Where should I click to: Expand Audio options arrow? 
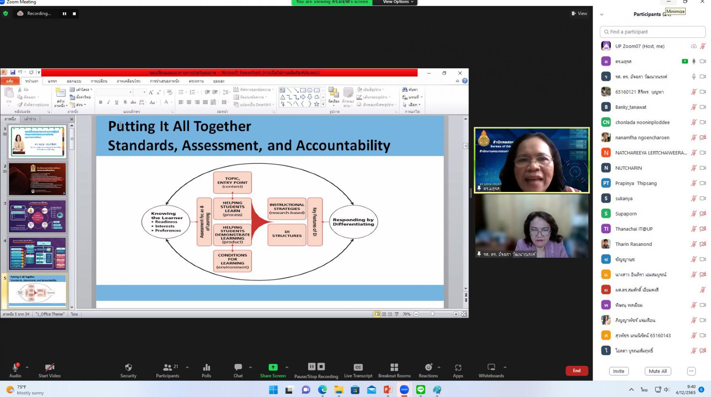coord(27,367)
